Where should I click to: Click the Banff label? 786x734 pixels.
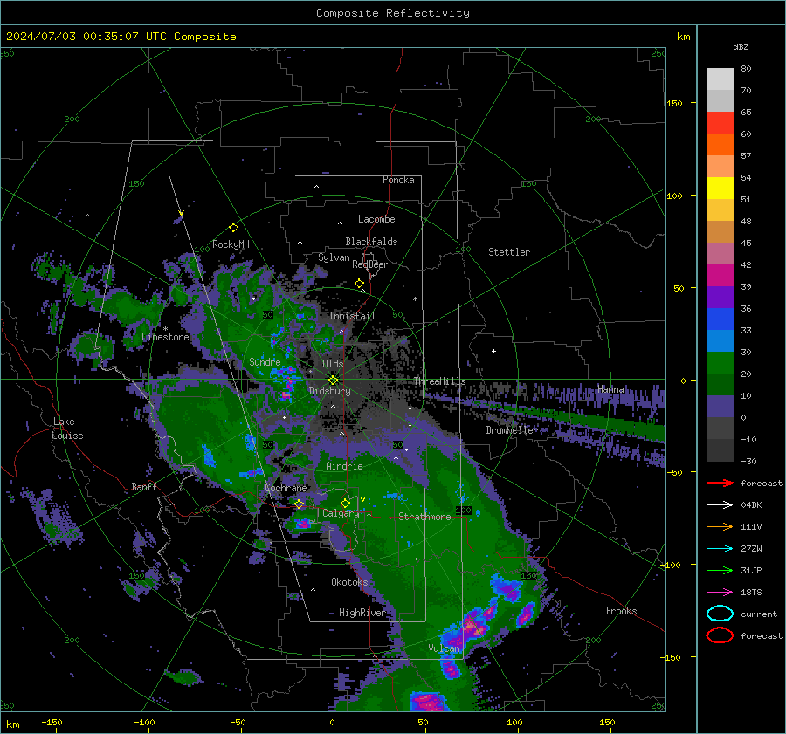[144, 486]
